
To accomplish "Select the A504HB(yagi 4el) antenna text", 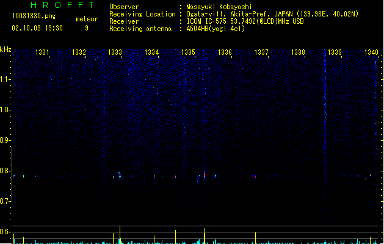I will 216,29.
